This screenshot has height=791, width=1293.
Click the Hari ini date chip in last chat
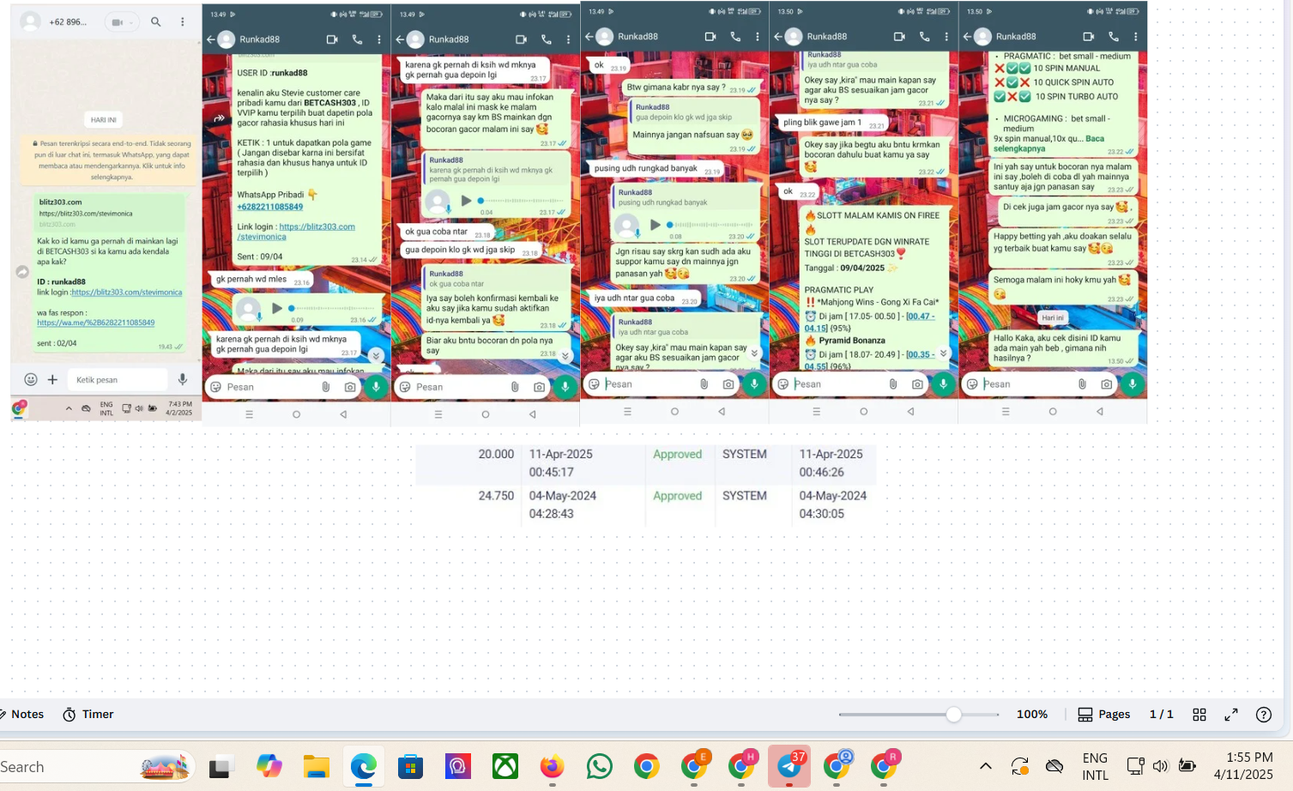click(x=1053, y=317)
